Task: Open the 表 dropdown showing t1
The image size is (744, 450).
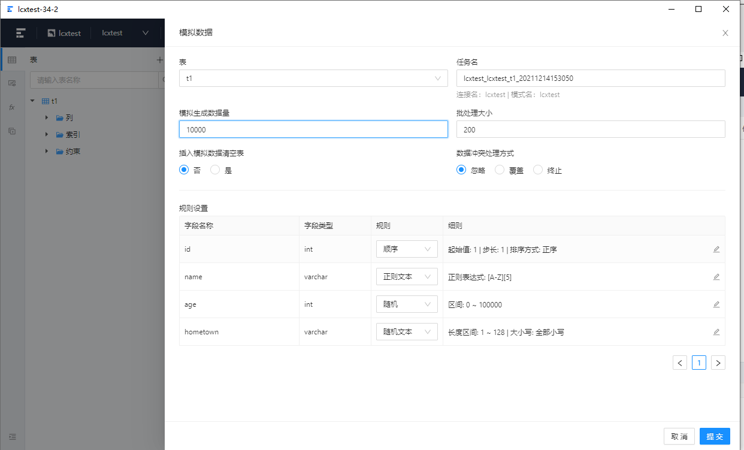Action: pyautogui.click(x=313, y=78)
